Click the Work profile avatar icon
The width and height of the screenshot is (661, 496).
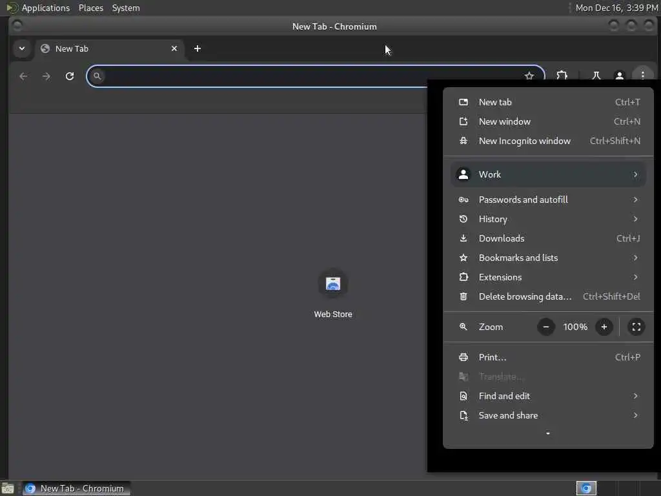463,174
